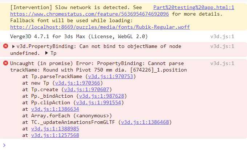Image resolution: width=247 pixels, height=150 pixels.
Task: Open the chromestatus.com feature link
Action: [x=89, y=14]
